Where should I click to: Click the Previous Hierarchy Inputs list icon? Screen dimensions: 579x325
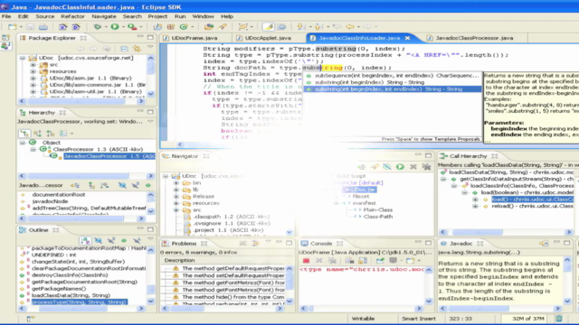tap(63, 134)
